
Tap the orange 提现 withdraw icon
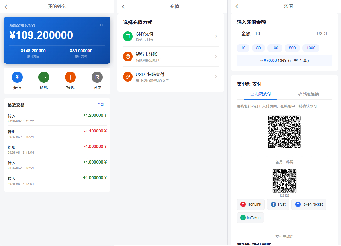[x=70, y=77]
